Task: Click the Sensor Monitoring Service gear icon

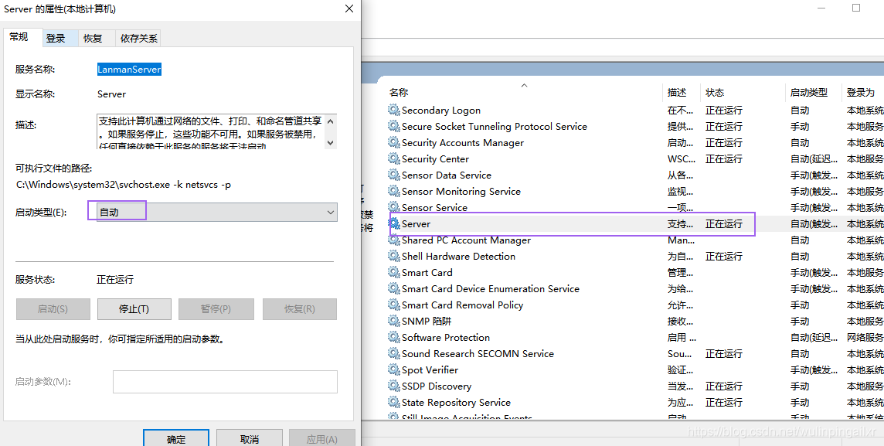Action: 393,191
